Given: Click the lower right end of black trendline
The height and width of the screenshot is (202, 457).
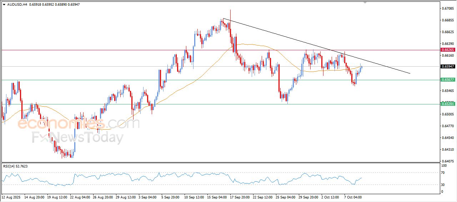Looking at the screenshot, I should click(410, 73).
